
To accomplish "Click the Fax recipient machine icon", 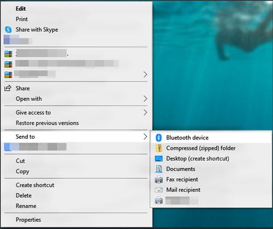I will 159,180.
